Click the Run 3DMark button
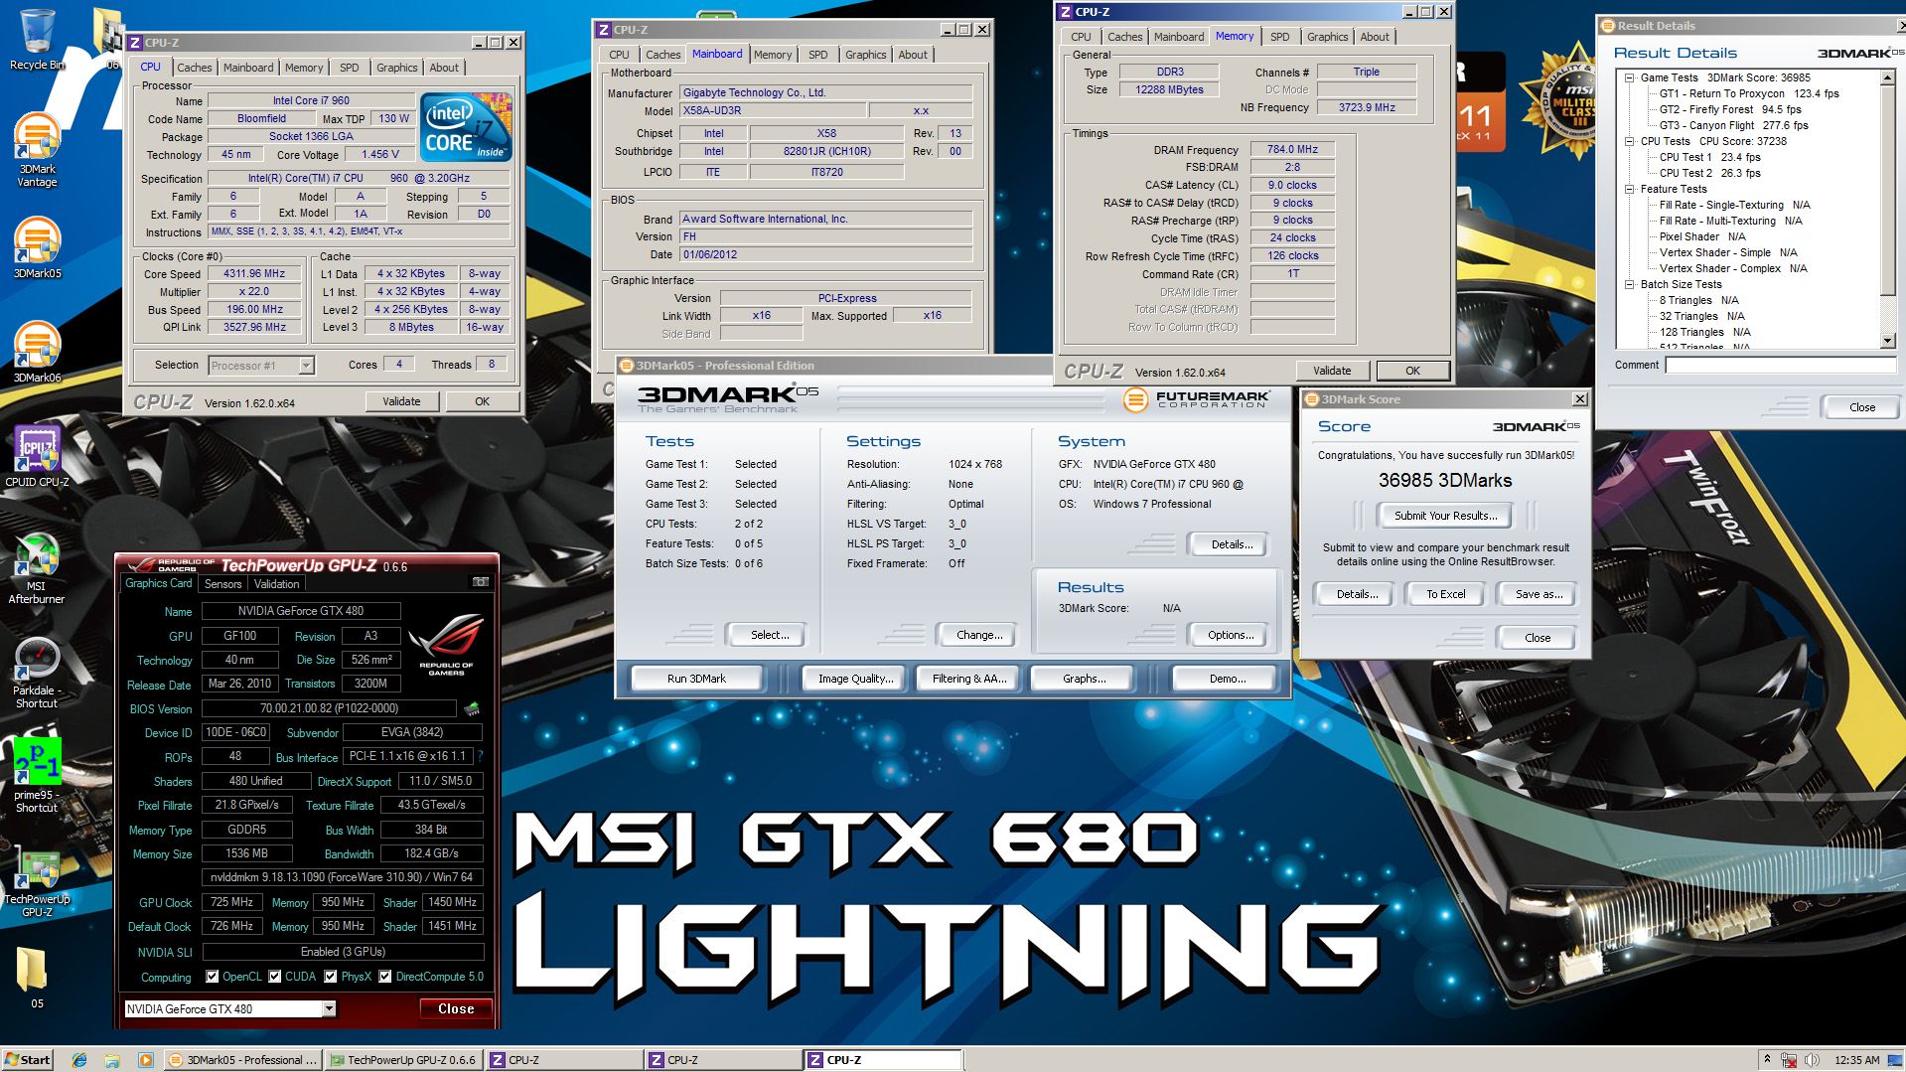The width and height of the screenshot is (1906, 1072). (x=696, y=679)
